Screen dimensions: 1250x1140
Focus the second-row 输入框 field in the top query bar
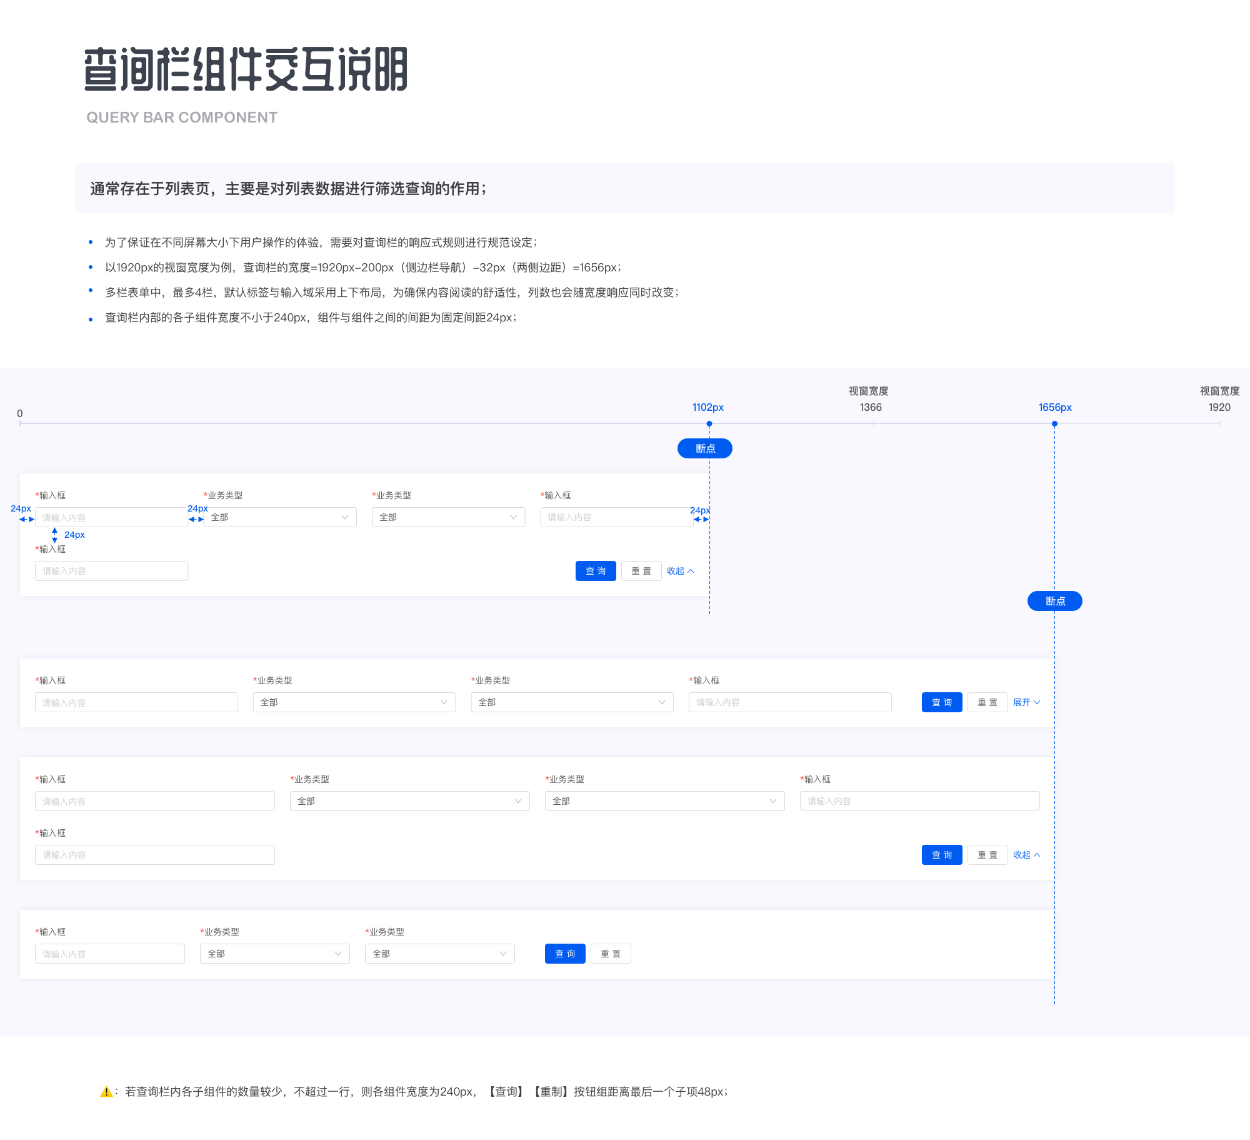[111, 571]
